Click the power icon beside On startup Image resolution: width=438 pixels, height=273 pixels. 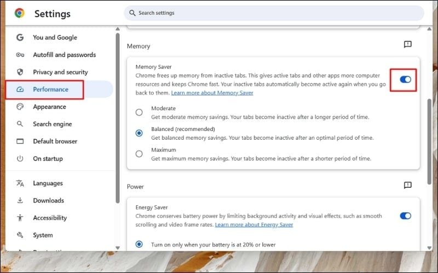point(20,158)
